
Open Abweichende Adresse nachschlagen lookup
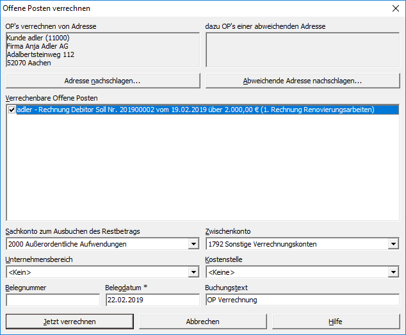[x=302, y=81]
